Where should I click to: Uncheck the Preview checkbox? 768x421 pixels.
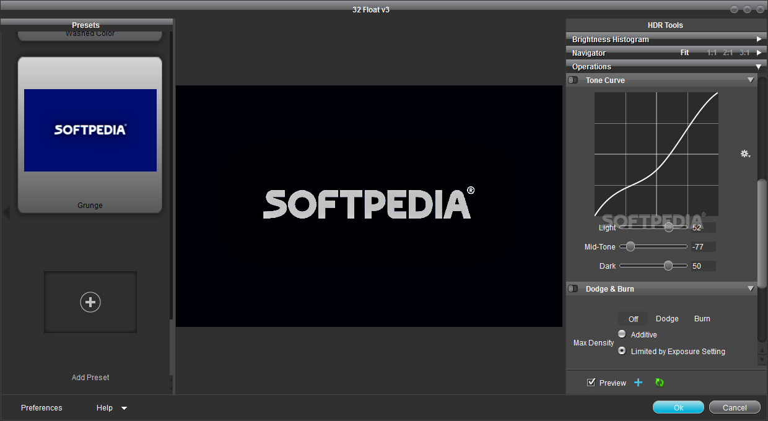point(591,382)
